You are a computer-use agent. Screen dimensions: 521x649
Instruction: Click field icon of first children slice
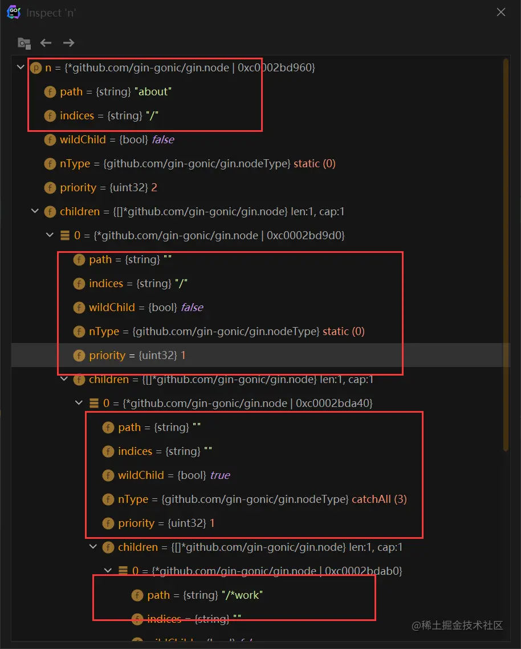tap(50, 212)
